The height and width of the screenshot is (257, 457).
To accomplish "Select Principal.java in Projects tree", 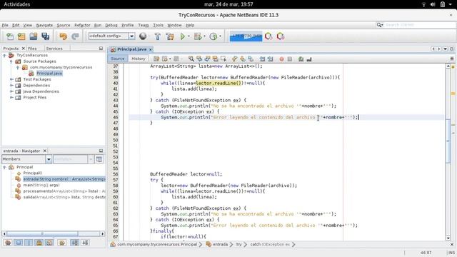I will coord(49,74).
